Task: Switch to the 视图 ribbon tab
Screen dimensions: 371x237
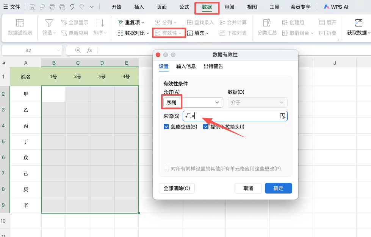Action: click(x=252, y=7)
